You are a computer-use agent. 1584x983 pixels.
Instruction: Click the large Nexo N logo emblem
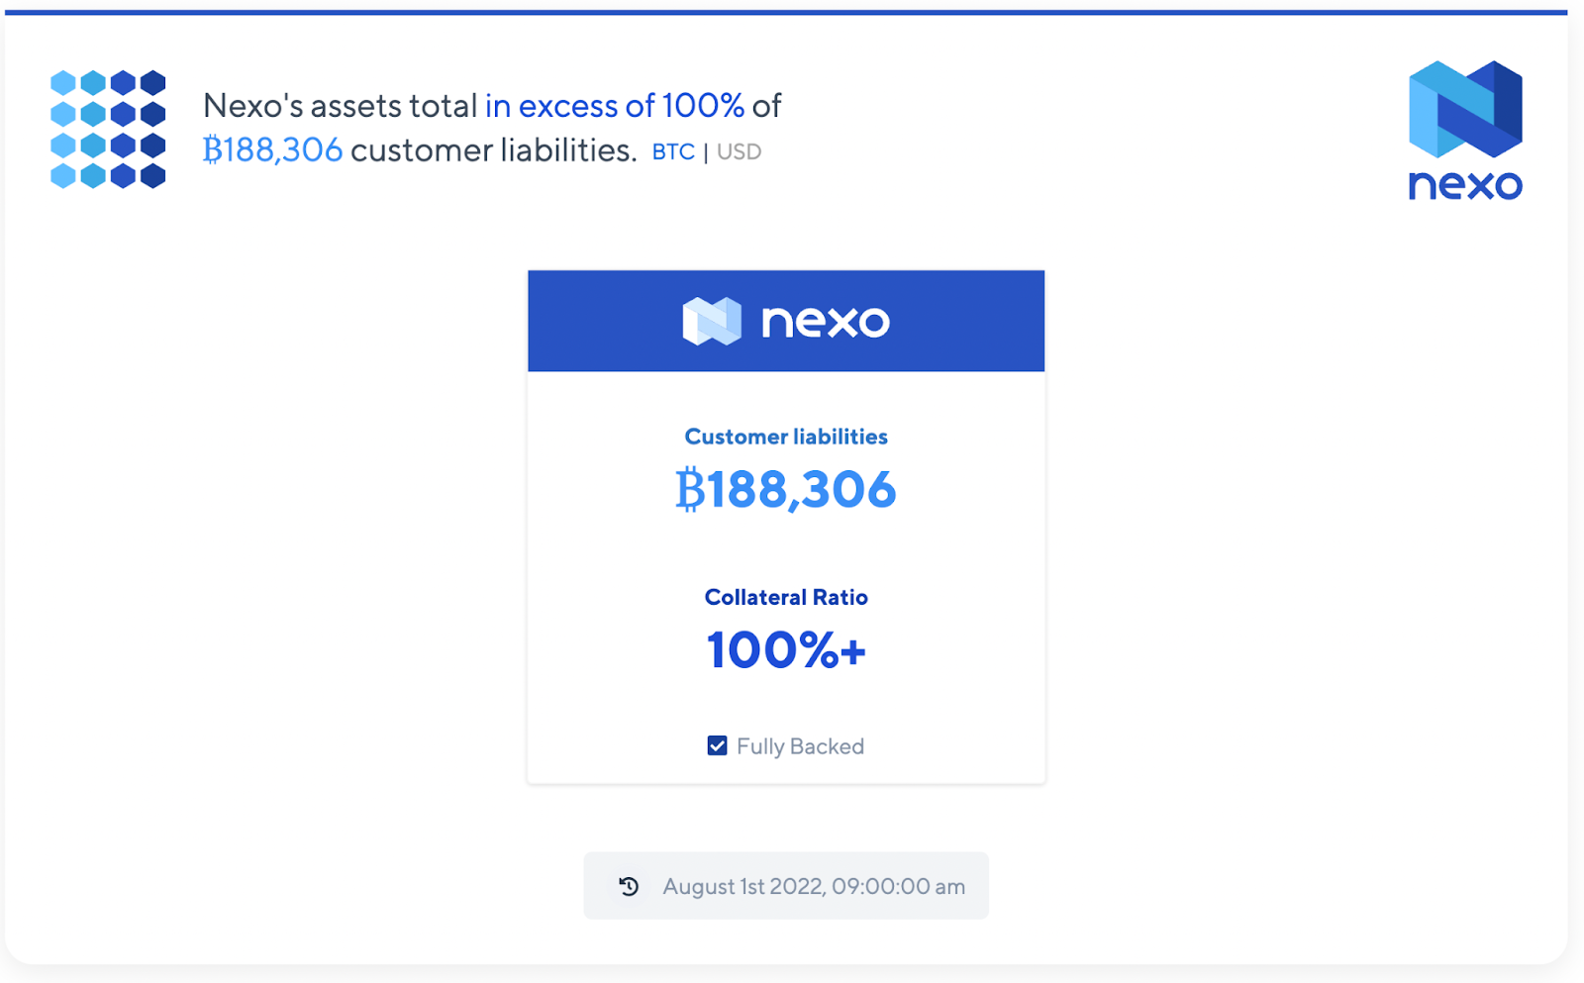click(x=1465, y=109)
